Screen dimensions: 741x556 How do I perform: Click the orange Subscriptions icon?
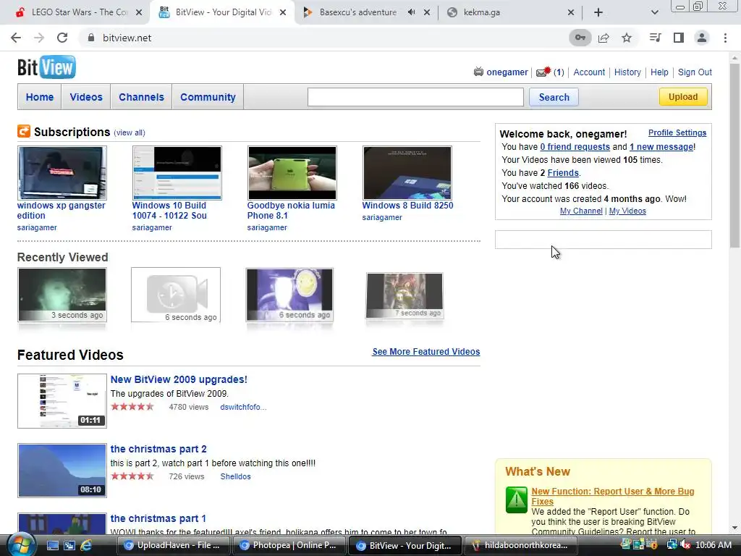24,131
